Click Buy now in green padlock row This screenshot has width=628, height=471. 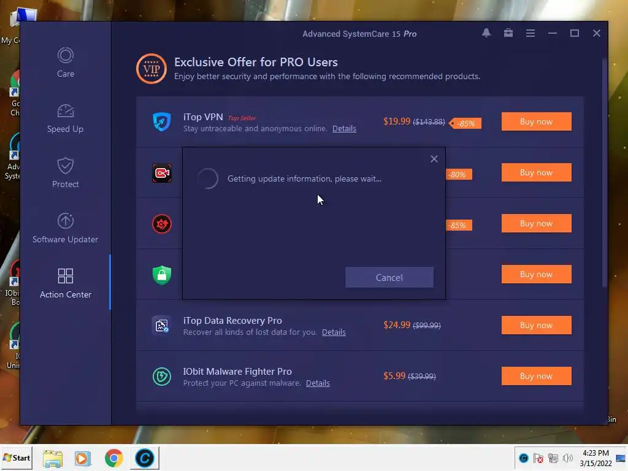(536, 274)
